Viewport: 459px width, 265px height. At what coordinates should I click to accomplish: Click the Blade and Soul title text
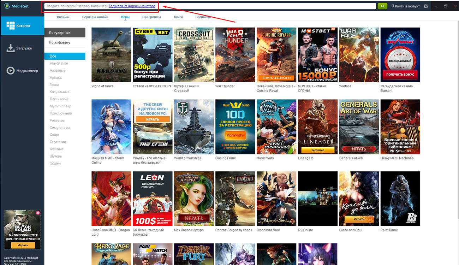(351, 230)
